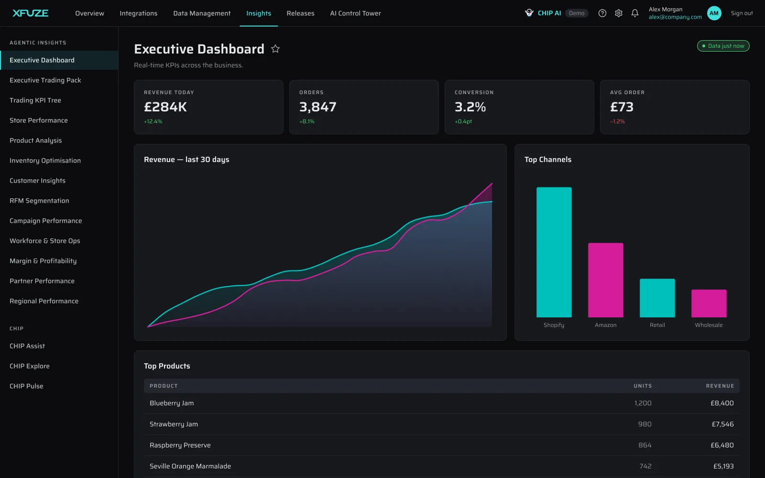Select Raspberry Preserve row
This screenshot has width=765, height=478.
442,445
